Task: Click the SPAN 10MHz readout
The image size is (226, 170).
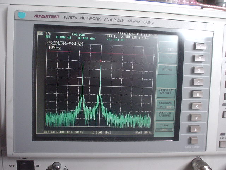Action: 143,132
